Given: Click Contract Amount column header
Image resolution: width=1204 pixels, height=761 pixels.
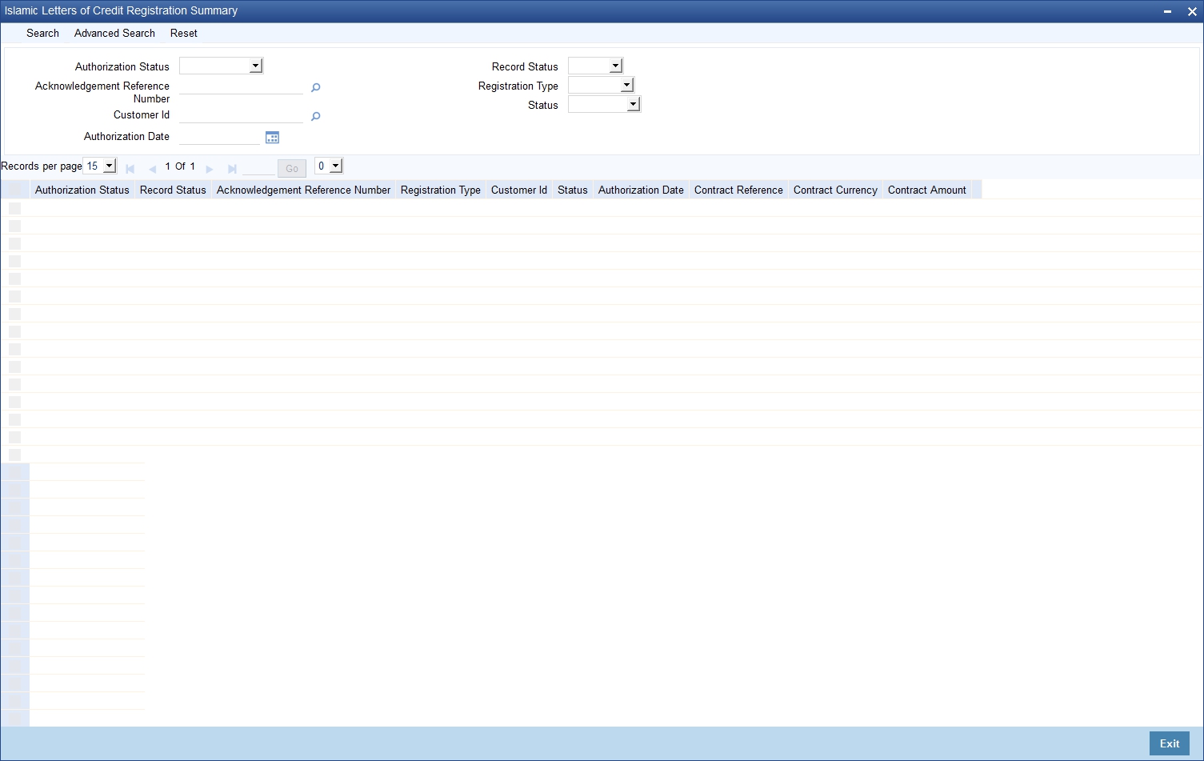Looking at the screenshot, I should (x=927, y=190).
